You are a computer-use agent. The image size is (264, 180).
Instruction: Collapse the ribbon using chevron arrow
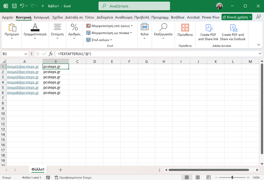coord(259,45)
